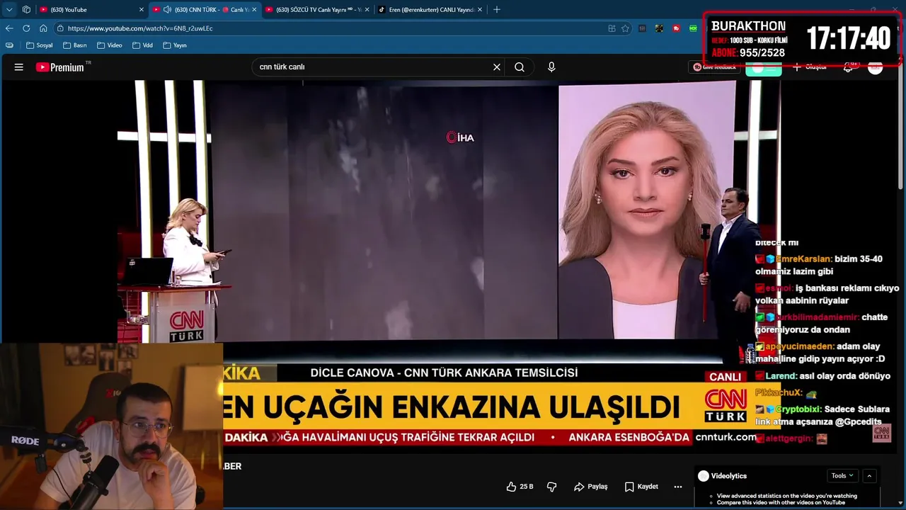Screen dimensions: 906x510
Task: Open the browser home page icon
Action: click(x=43, y=28)
